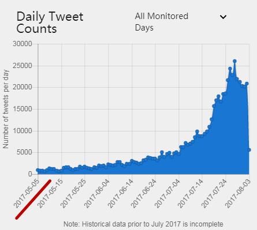
Task: Click the Number of tweets per day axis title
Action: coord(6,109)
